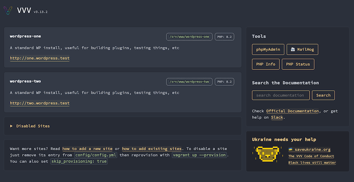
Task: Click wordpress-one PHP: 8.2 badge
Action: [225, 37]
